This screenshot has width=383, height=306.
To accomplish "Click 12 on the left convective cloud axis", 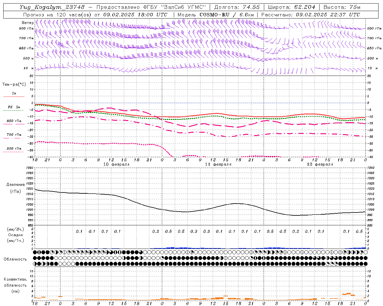I will (32, 271).
